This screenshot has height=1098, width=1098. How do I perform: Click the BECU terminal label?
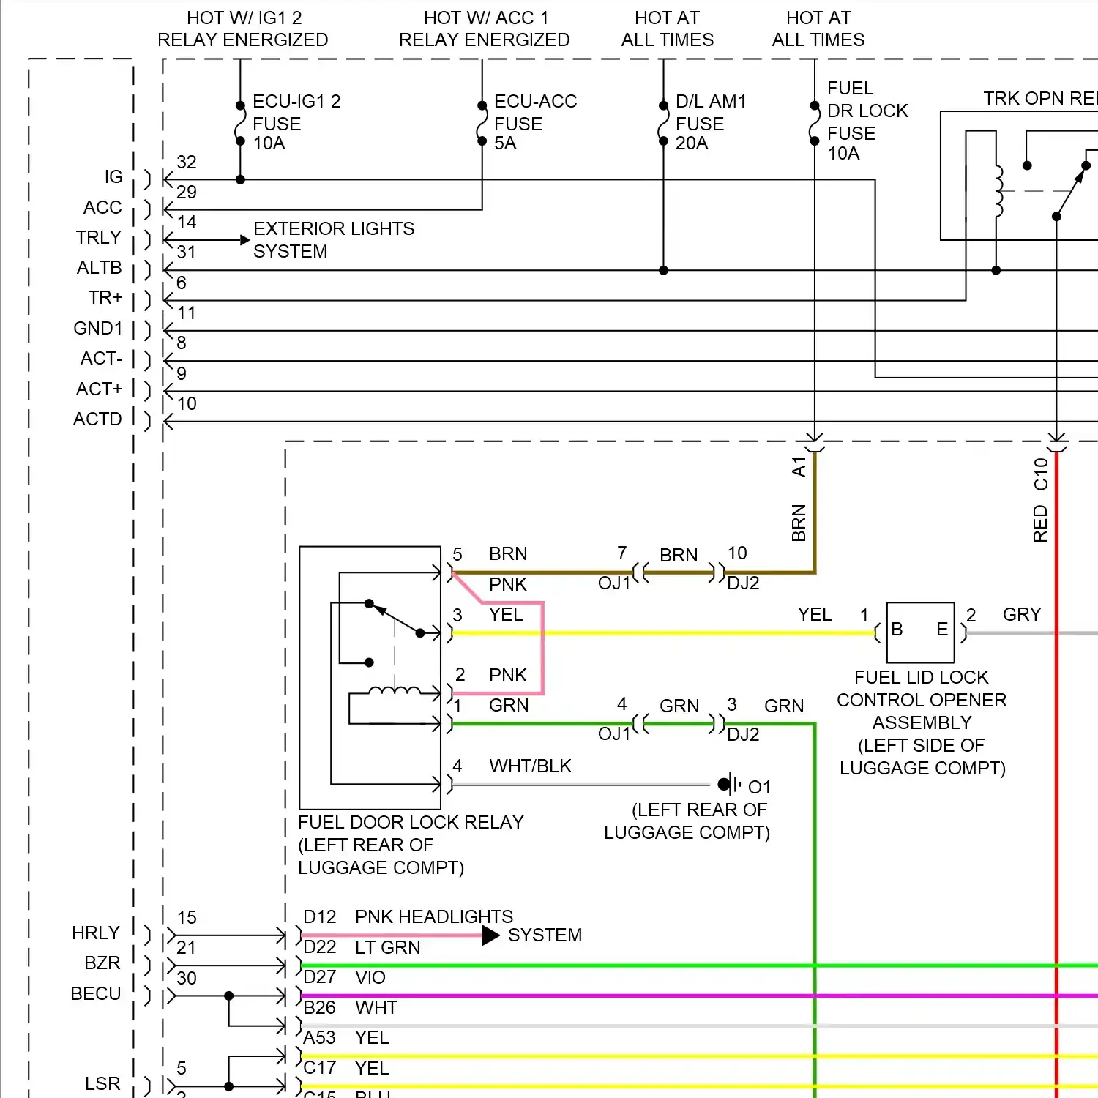click(96, 994)
